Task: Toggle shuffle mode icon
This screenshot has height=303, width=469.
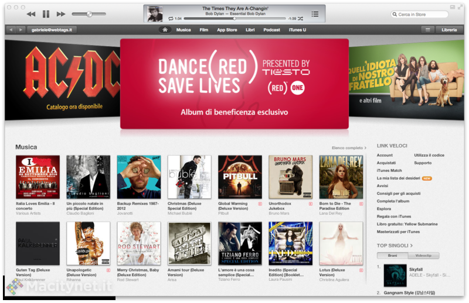Action: click(x=300, y=19)
